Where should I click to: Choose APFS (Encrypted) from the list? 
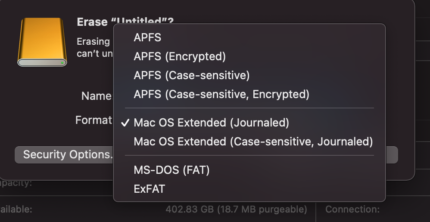tap(180, 56)
